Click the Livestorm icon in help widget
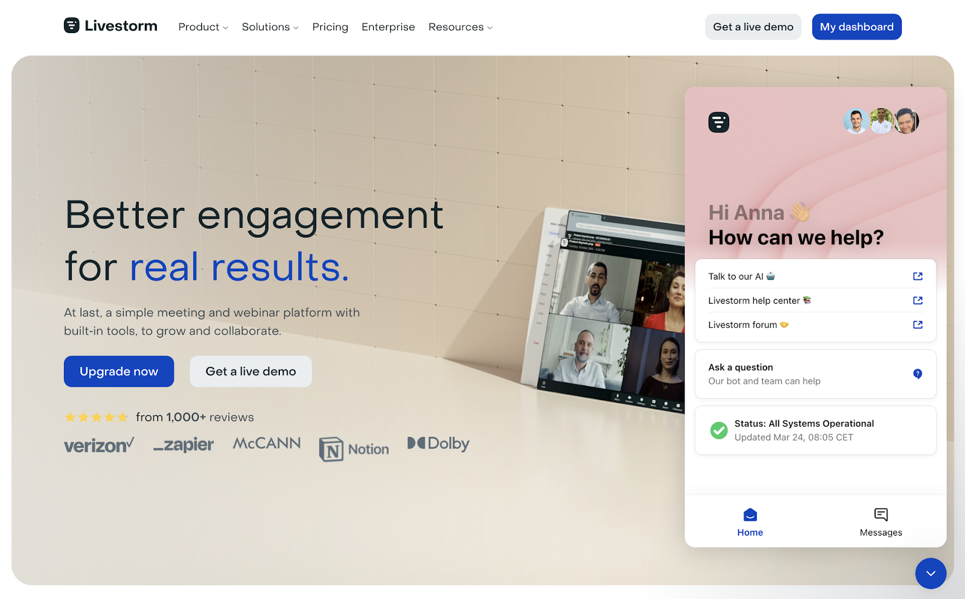 (x=718, y=122)
